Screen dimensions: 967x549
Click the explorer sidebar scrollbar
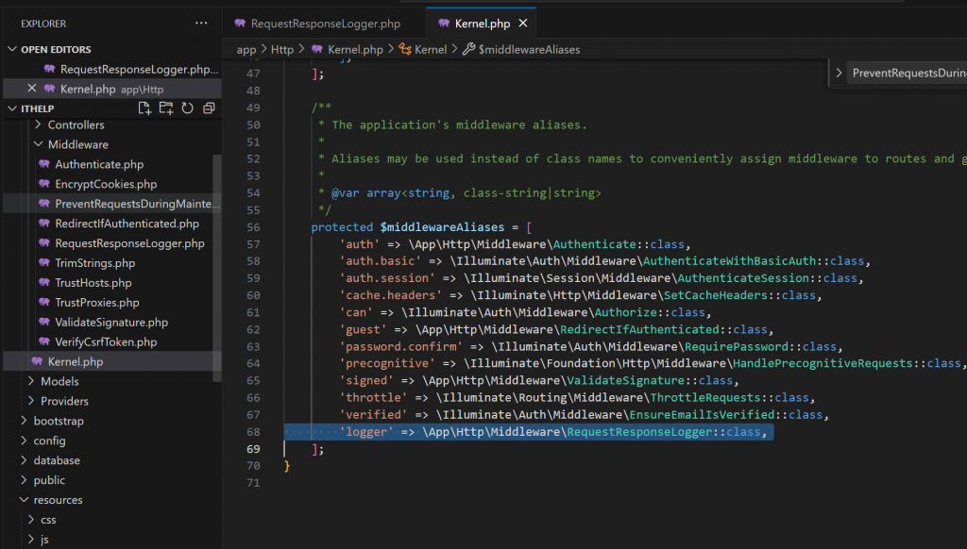pyautogui.click(x=216, y=268)
